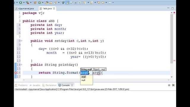Click the horizontal scroll right arrow
The image size is (190, 107).
169,80
